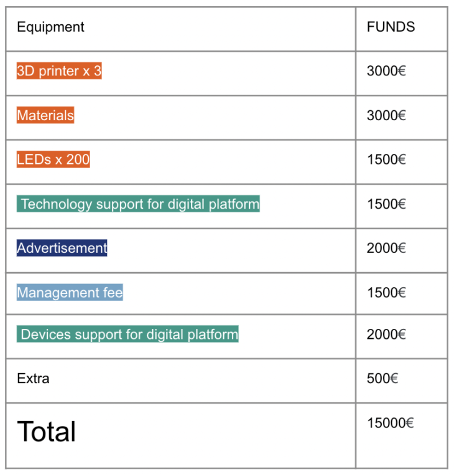The width and height of the screenshot is (454, 474).
Task: Click the 15000€ total amount
Action: 390,423
